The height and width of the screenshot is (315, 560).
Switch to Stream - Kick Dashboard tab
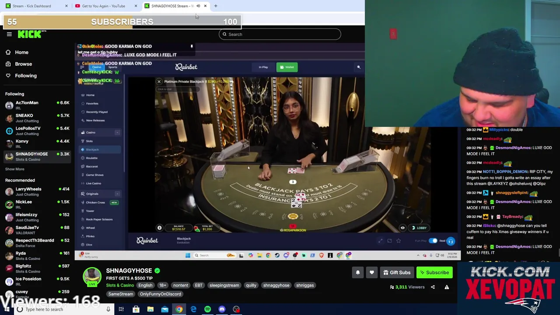[37, 6]
